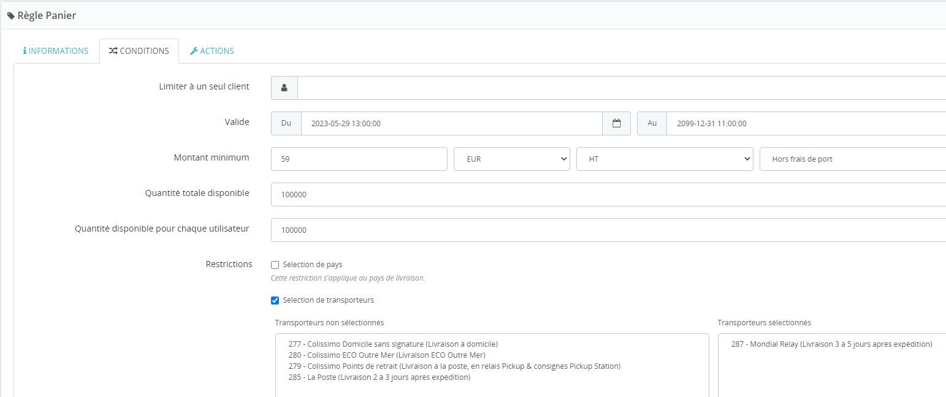Click the Montant minimum field showing 59
946x397 pixels.
359,159
